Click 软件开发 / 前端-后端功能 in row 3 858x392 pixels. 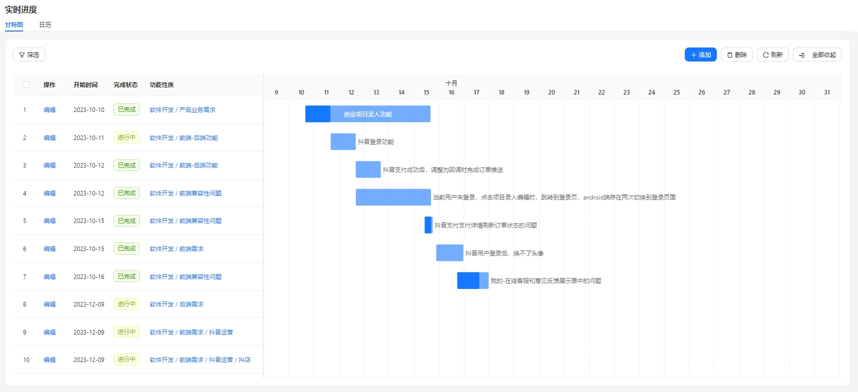pyautogui.click(x=184, y=165)
